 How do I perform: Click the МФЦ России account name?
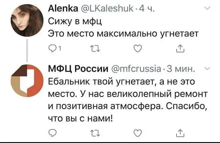pos(78,69)
